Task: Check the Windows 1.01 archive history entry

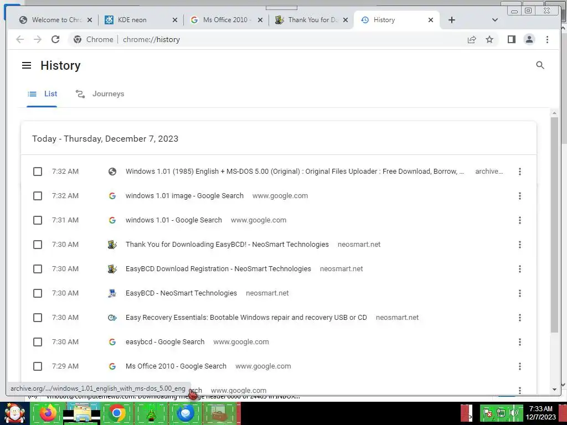Action: (38, 172)
